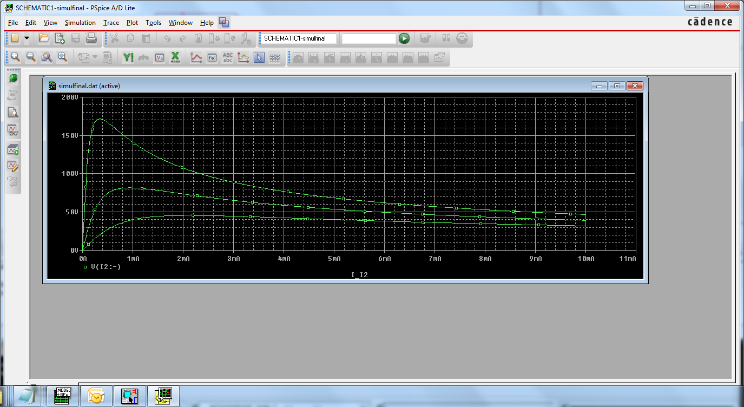The width and height of the screenshot is (744, 407).
Task: Open the simulation profile combo box SCHEMATIC1-simulfinal
Action: click(x=298, y=38)
